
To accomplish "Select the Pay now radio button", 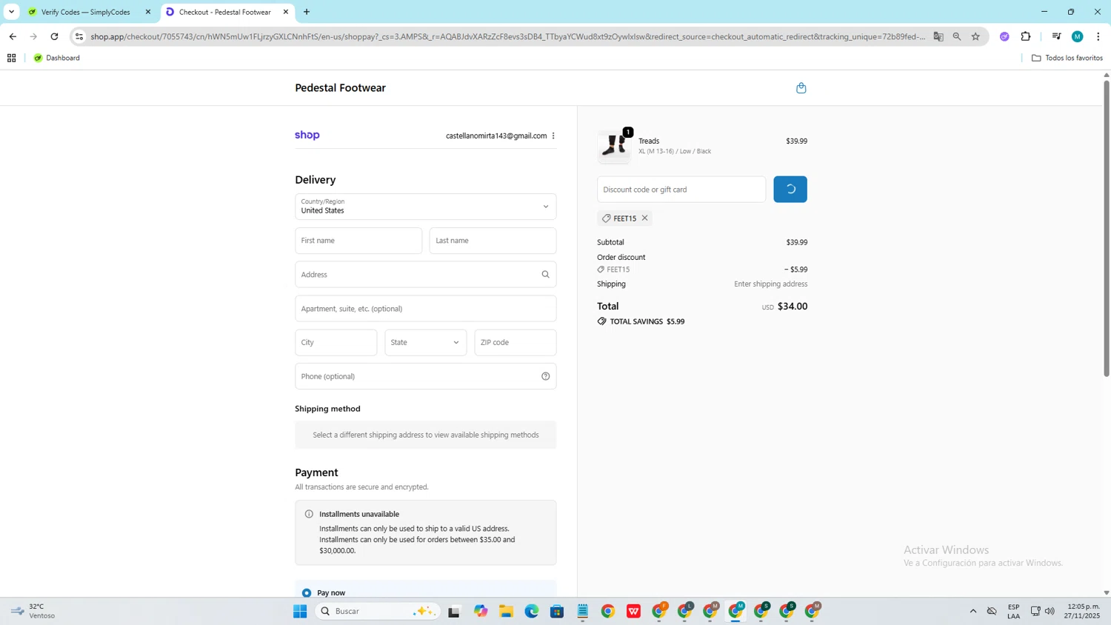I will [307, 593].
